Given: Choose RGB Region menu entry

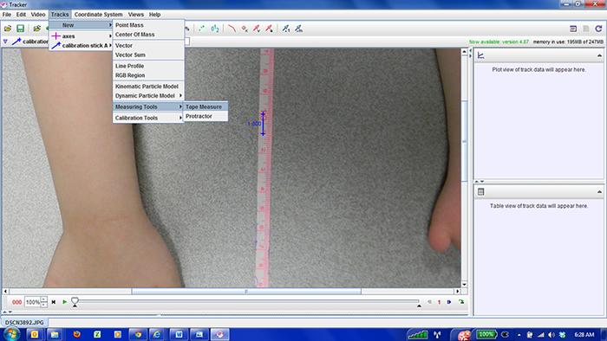Looking at the screenshot, I should pyautogui.click(x=148, y=75).
